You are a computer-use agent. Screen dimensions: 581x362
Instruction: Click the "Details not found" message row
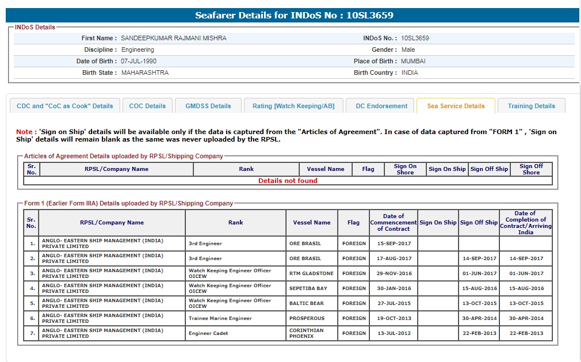point(288,181)
